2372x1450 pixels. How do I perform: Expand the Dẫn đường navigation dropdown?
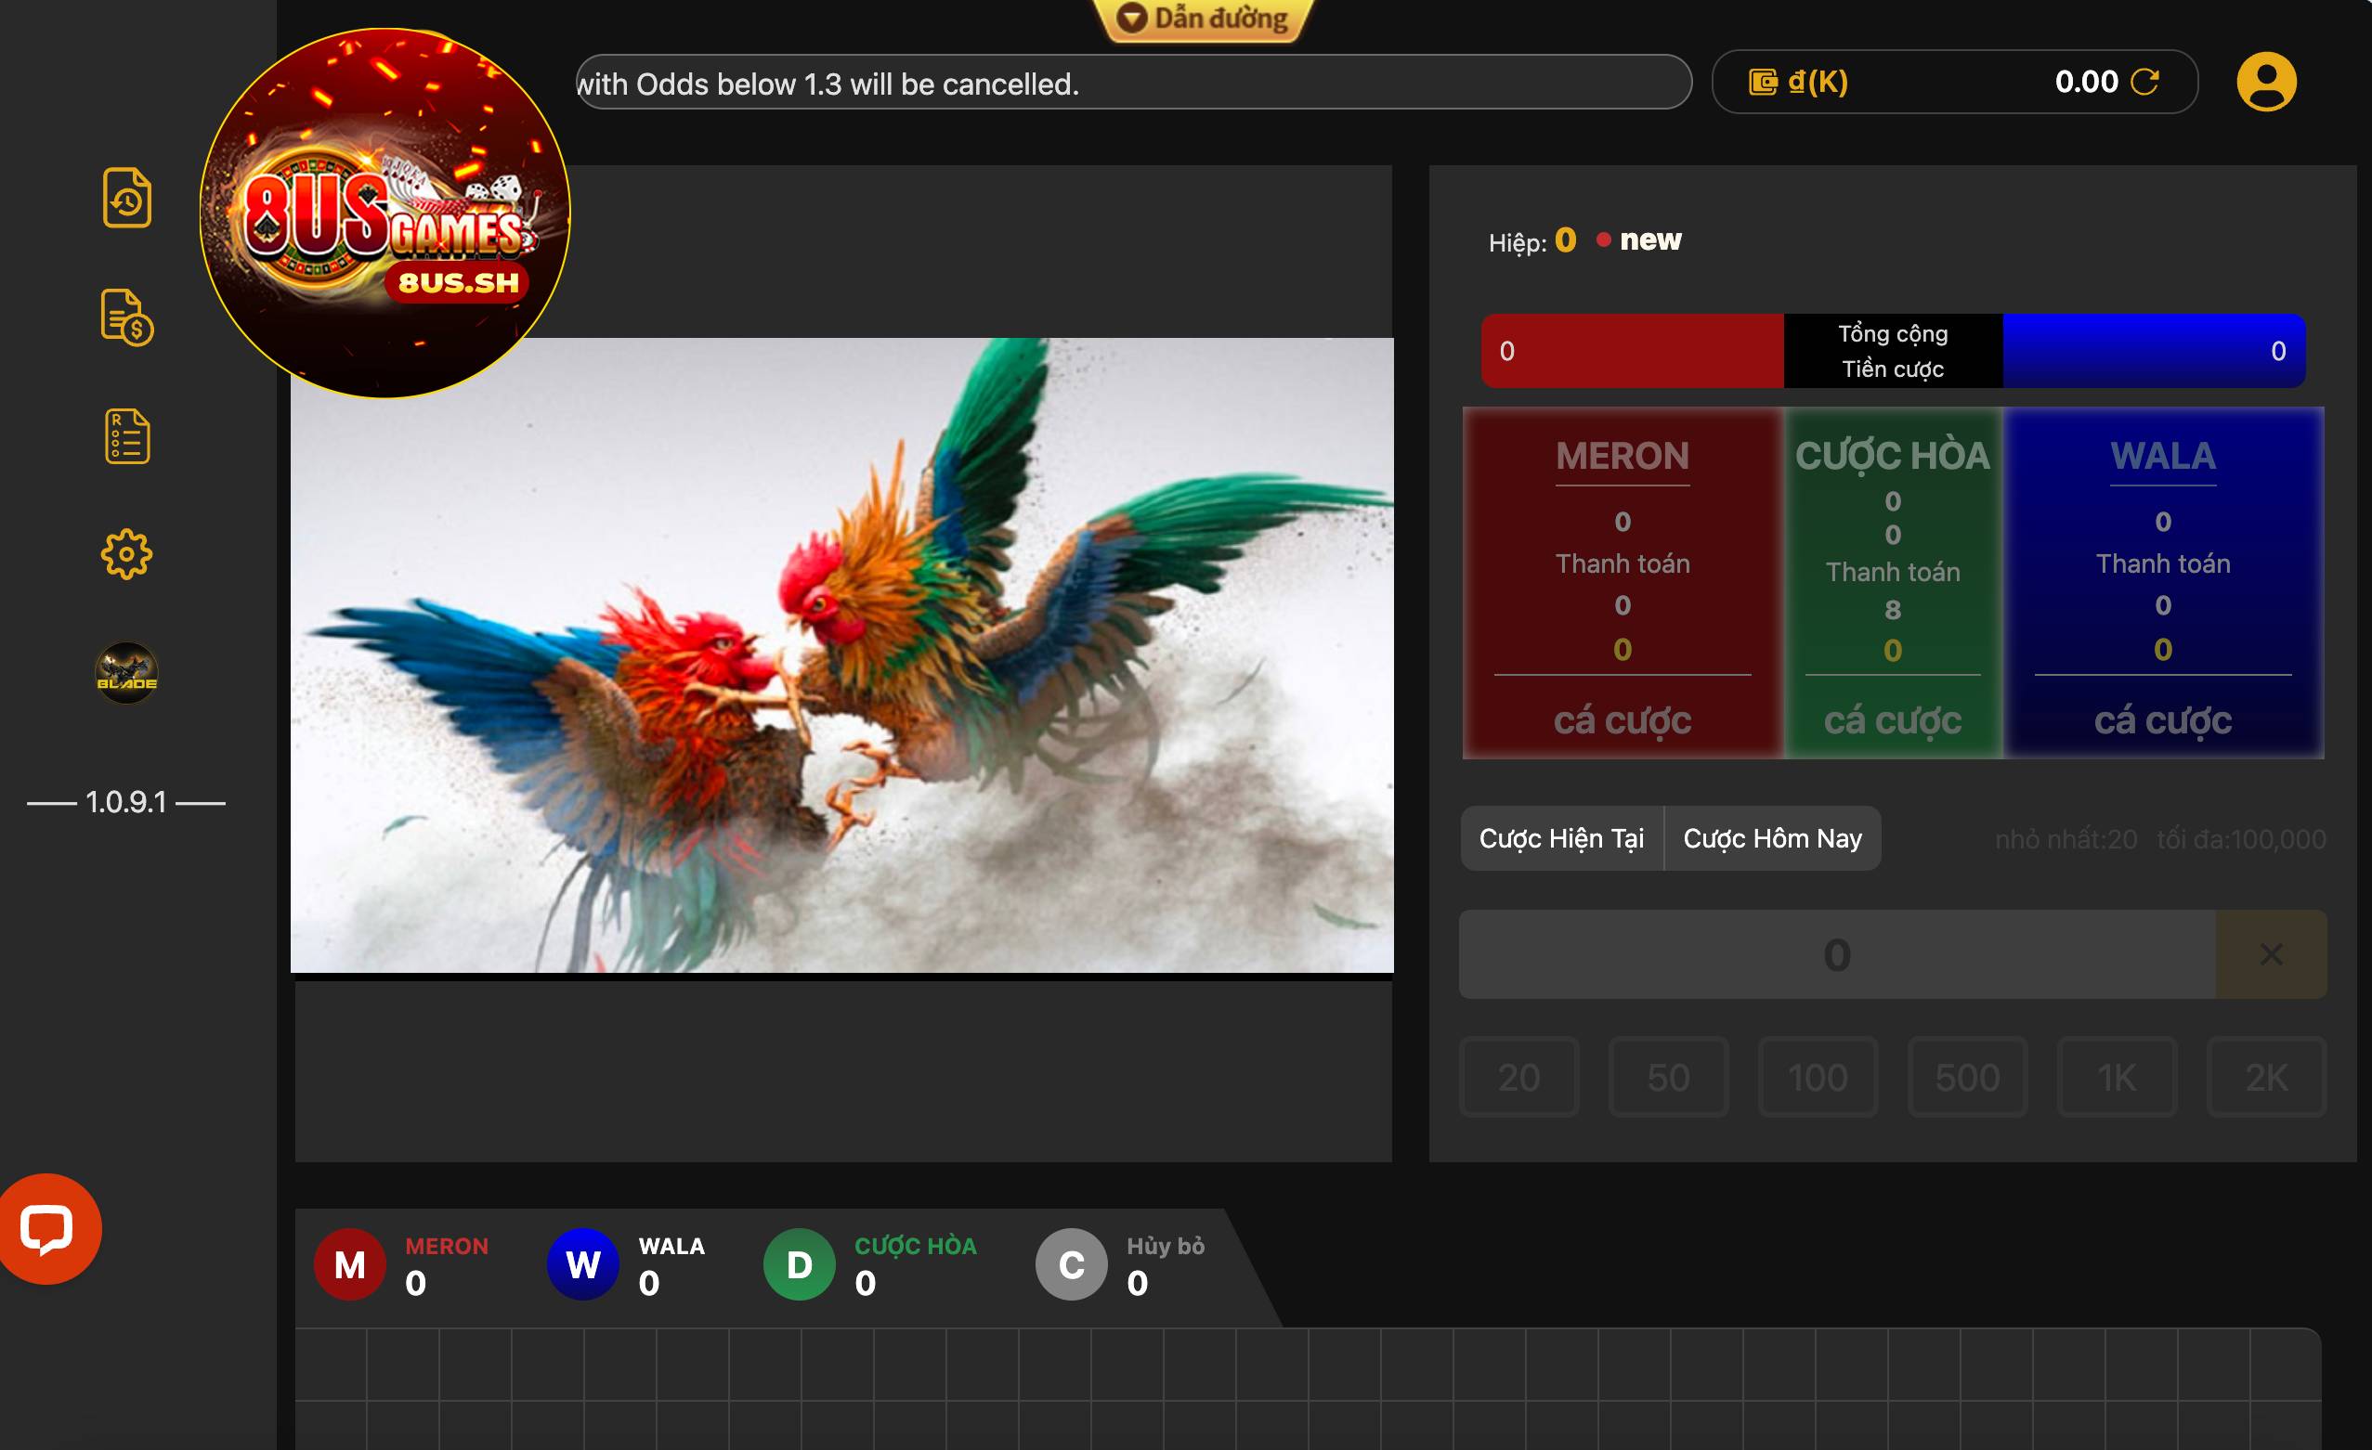pyautogui.click(x=1203, y=19)
